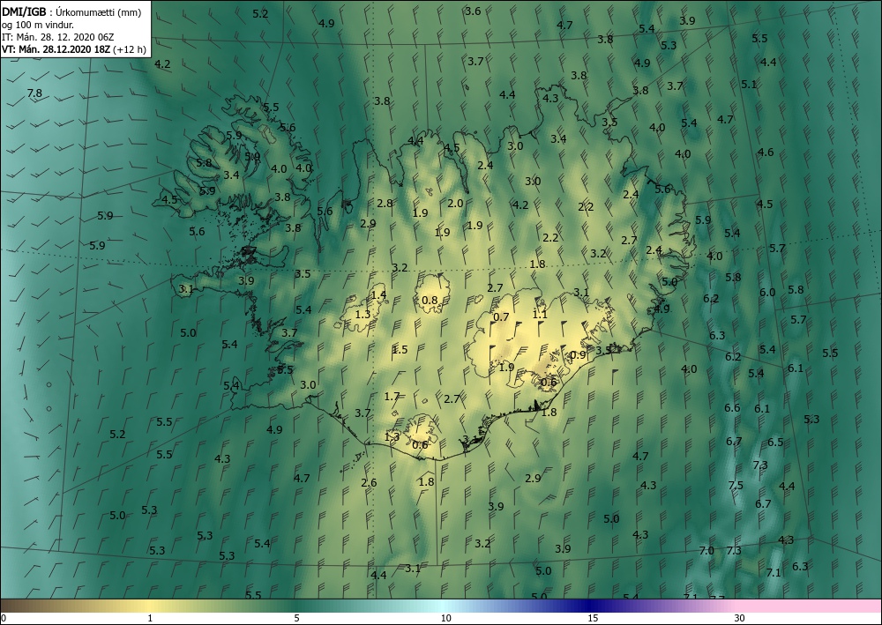Click the 1.4 precipitation value
The height and width of the screenshot is (625, 882).
(x=379, y=294)
